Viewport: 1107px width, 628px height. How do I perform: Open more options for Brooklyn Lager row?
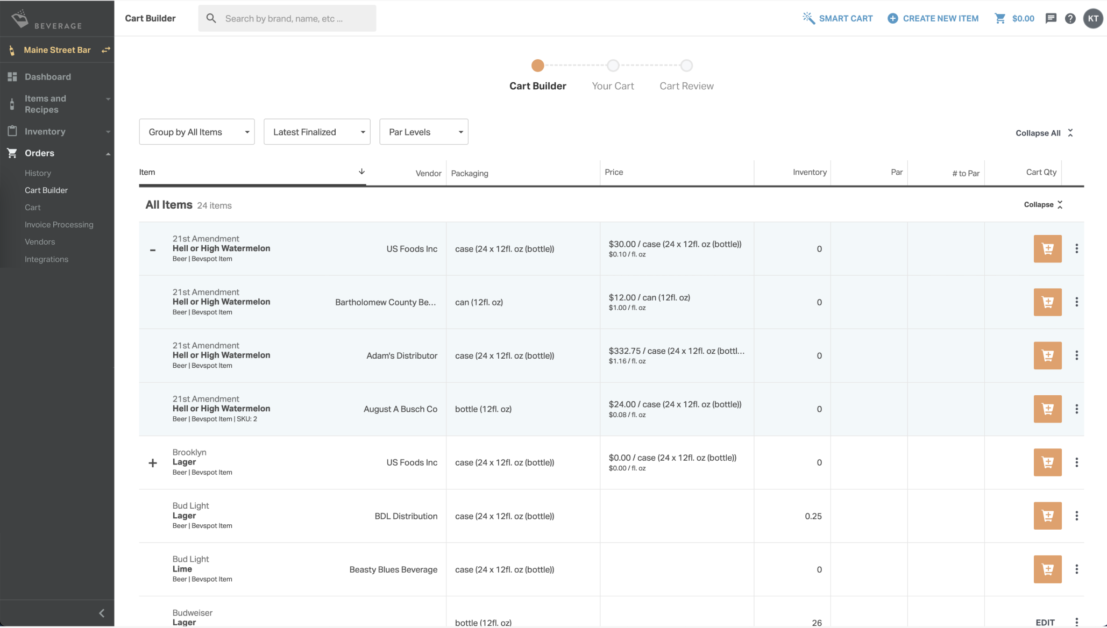[x=1076, y=462]
